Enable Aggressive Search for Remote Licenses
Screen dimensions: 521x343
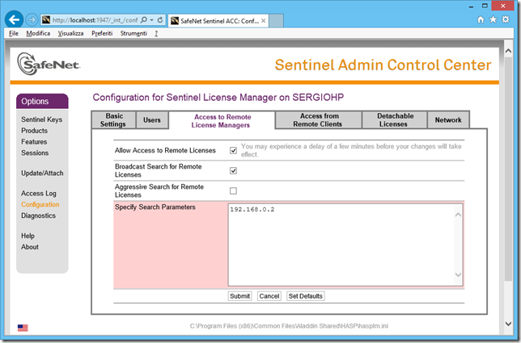233,191
